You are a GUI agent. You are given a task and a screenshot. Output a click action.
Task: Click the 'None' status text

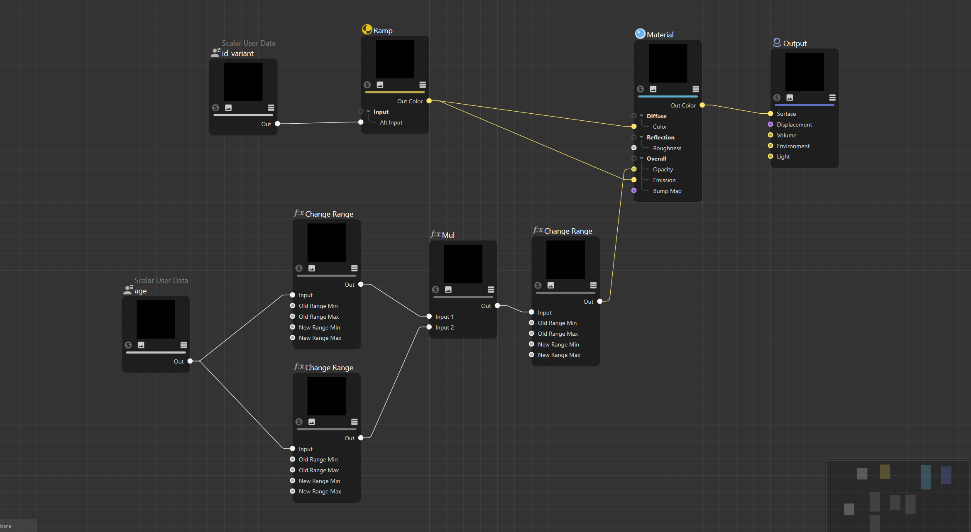pos(6,526)
